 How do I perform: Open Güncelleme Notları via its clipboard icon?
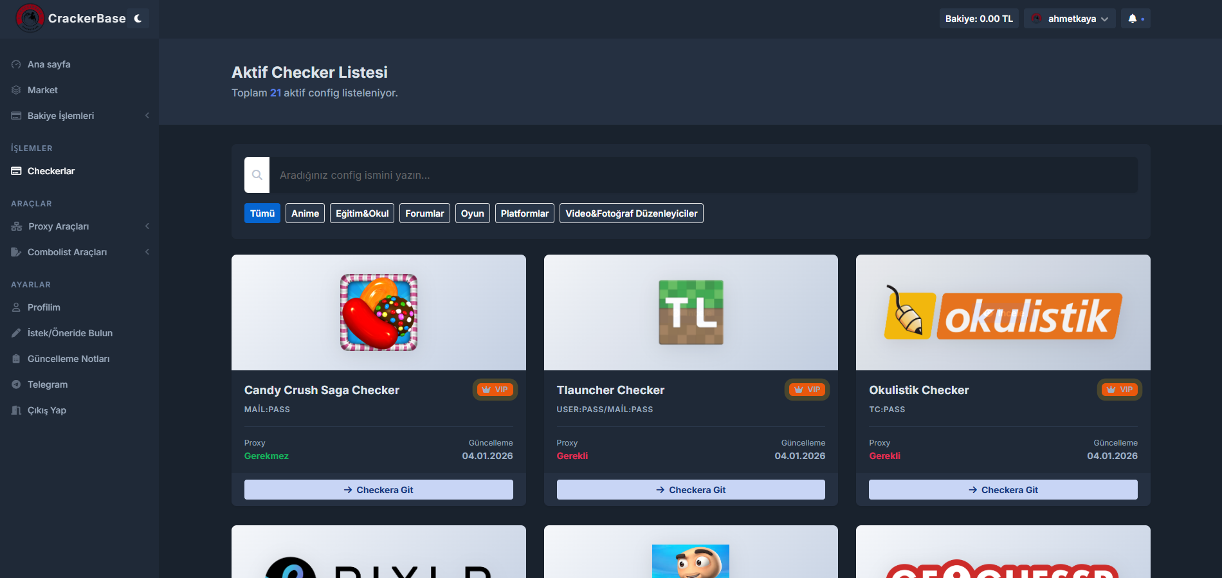[x=16, y=359]
